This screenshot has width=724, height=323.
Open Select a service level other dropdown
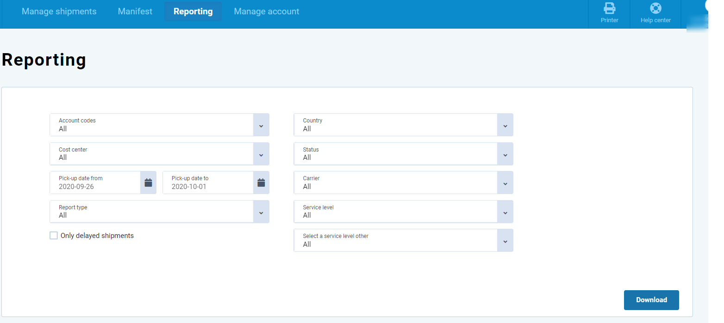pos(505,241)
